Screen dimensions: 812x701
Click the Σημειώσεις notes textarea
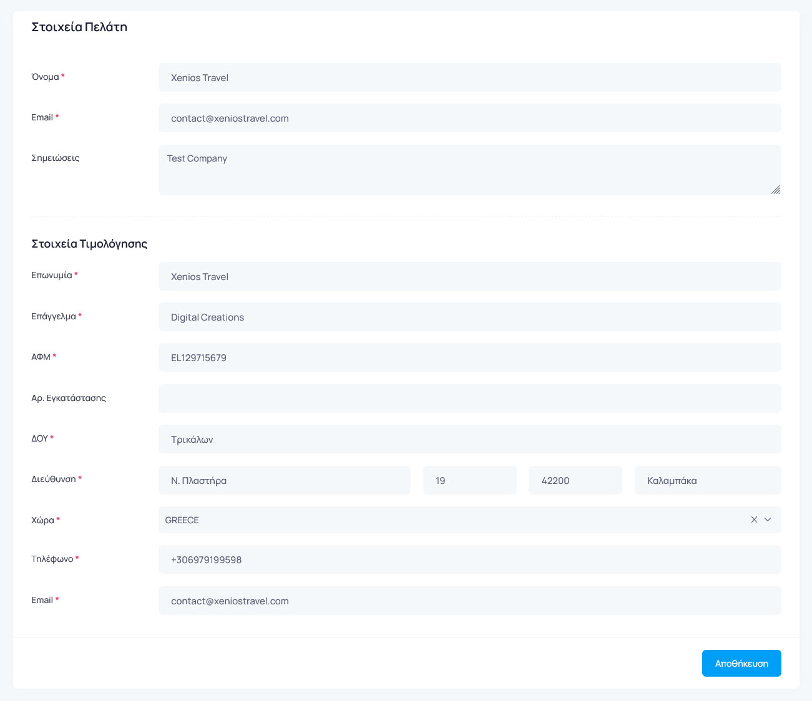coord(469,170)
